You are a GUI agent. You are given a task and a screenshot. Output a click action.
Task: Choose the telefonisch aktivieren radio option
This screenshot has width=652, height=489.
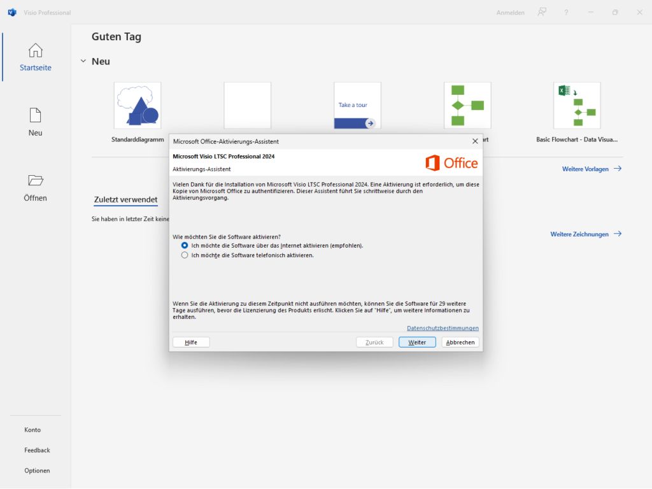[185, 255]
